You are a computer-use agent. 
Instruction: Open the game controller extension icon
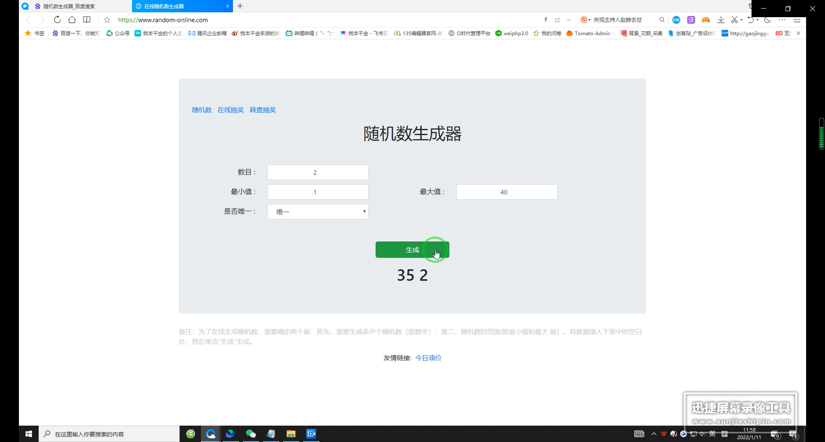pyautogui.click(x=706, y=20)
